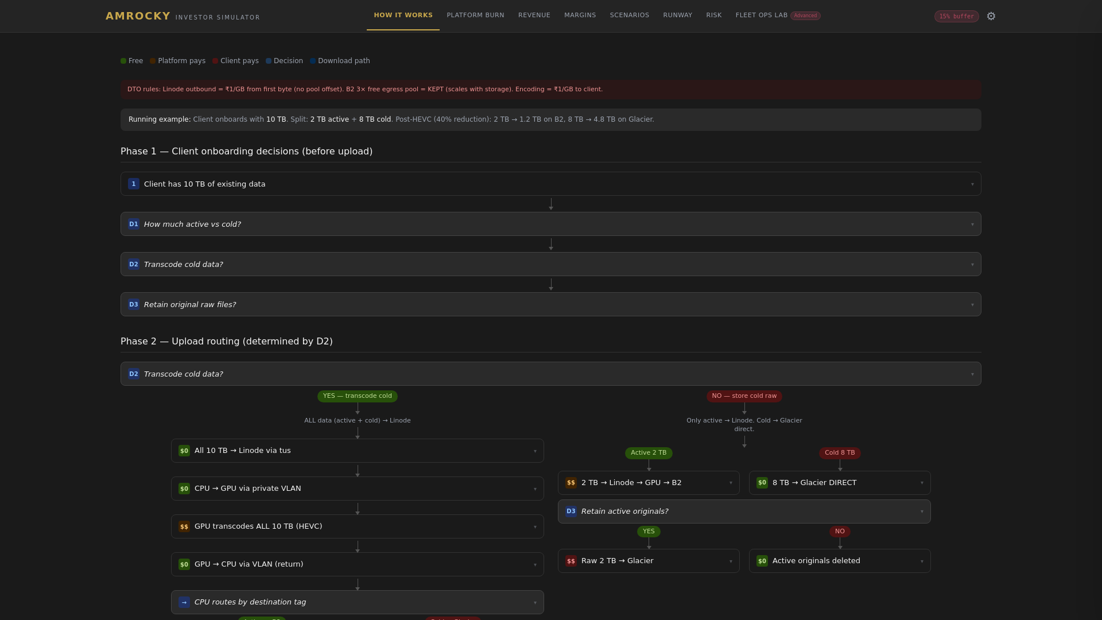Expand 'CPU → GPU via private VLAN' chevron
Screen dimensions: 1102x620
tap(535, 489)
